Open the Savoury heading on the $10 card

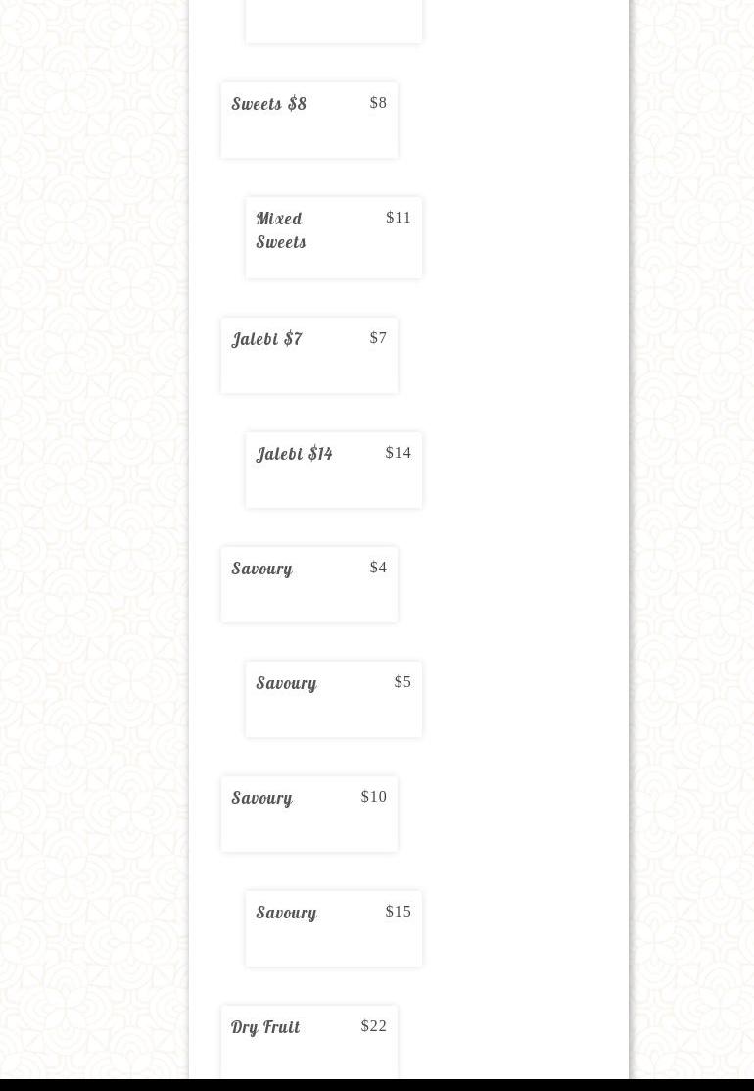click(262, 799)
